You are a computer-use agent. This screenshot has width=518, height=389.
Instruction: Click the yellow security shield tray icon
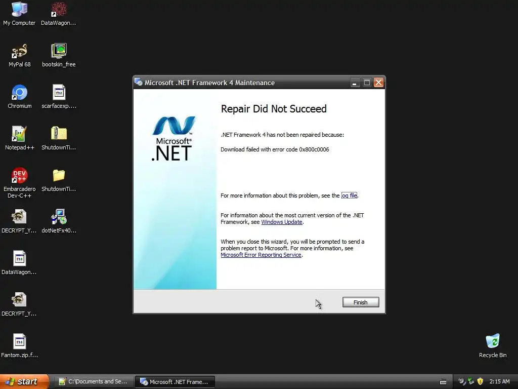(481, 381)
